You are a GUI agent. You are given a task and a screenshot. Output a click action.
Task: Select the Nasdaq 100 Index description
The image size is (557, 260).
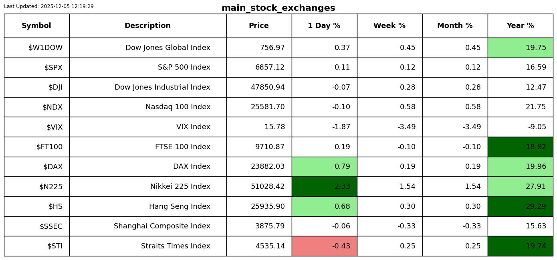[178, 107]
